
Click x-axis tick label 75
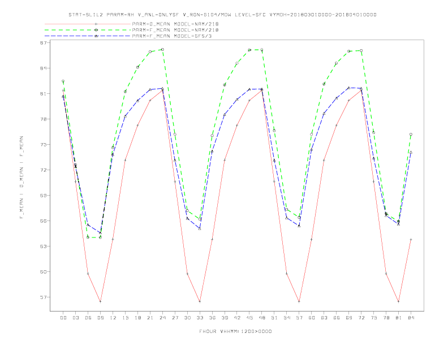point(374,318)
